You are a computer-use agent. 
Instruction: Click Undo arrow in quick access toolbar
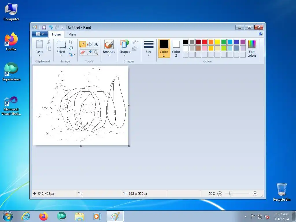(x=51, y=27)
